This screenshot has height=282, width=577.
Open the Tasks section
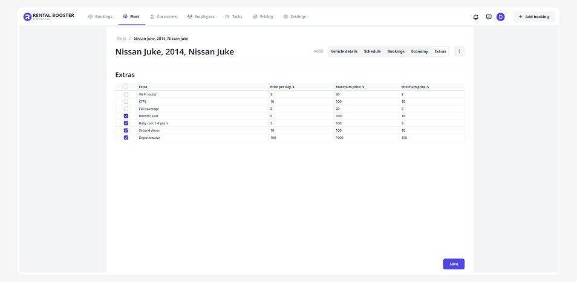233,17
